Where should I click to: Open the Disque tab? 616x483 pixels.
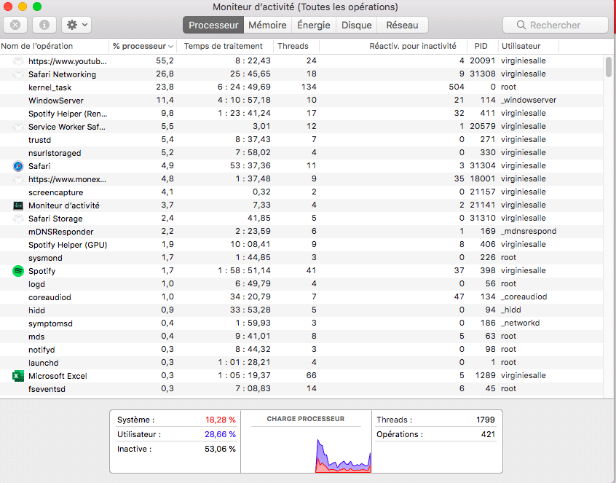pyautogui.click(x=356, y=25)
